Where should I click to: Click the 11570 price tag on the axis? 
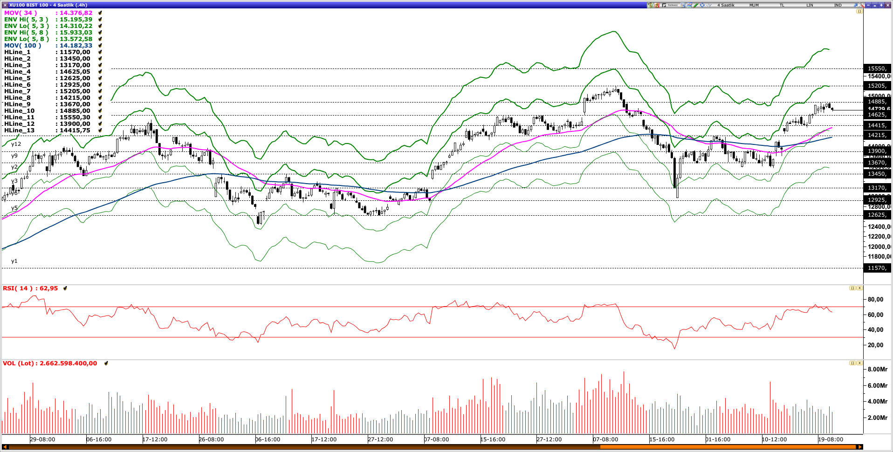point(877,268)
